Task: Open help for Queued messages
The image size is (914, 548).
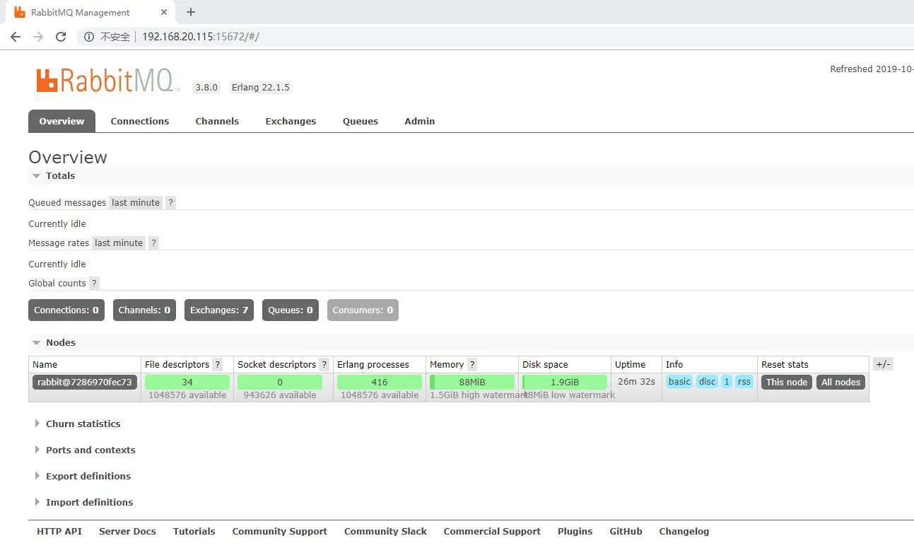Action: tap(170, 203)
